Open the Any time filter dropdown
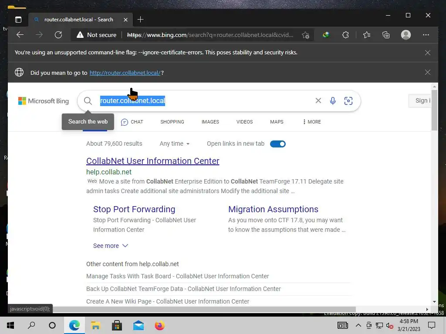Screen dimensions: 446x334 pyautogui.click(x=174, y=144)
